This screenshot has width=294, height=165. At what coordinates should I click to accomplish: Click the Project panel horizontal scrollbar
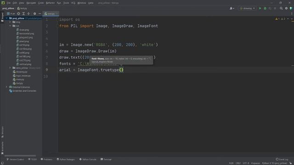20,156
